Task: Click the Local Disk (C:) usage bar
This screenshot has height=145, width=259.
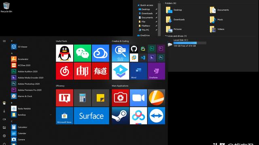Action: 190,43
